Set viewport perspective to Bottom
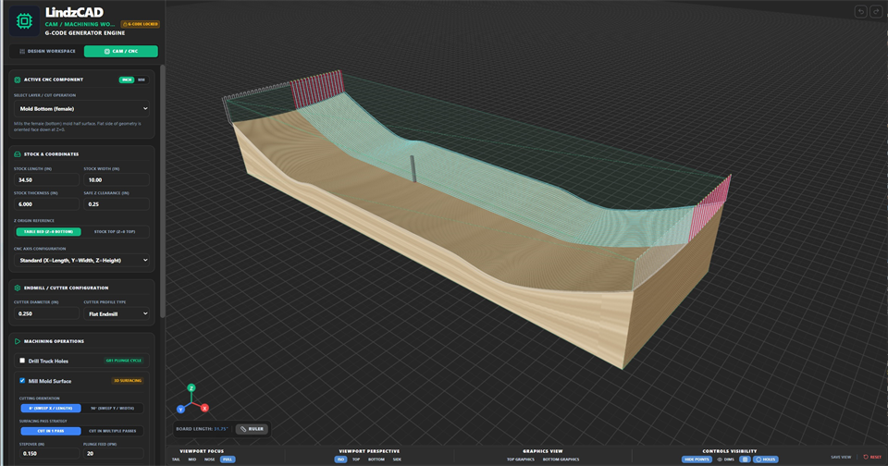The width and height of the screenshot is (888, 466). click(376, 460)
